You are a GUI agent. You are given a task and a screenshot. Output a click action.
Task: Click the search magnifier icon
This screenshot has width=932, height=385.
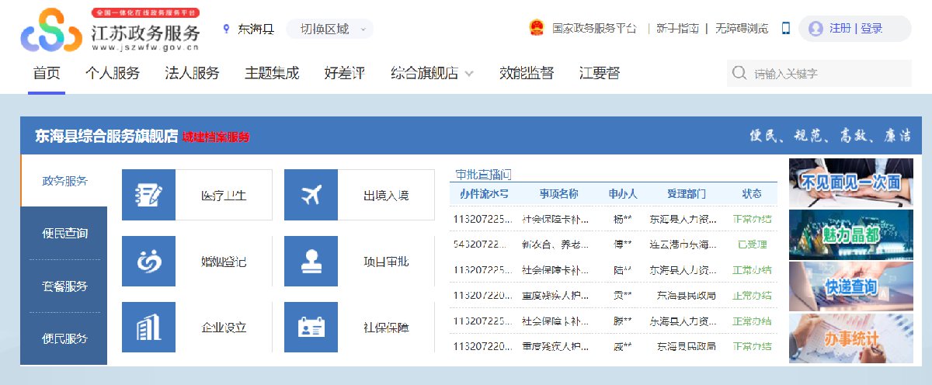pyautogui.click(x=739, y=74)
